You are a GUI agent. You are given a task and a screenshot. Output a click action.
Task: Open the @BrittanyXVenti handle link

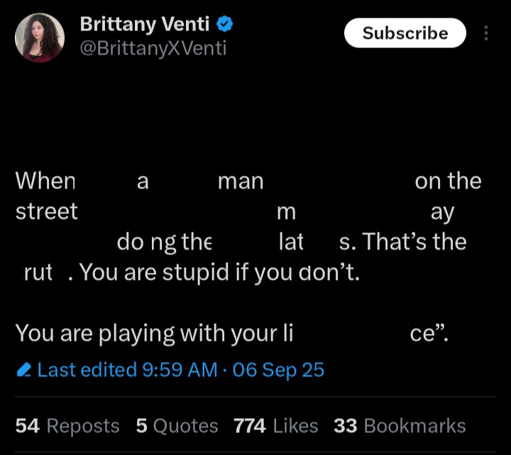(153, 48)
